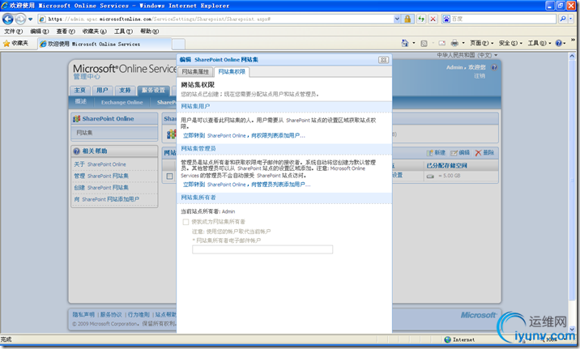Click the 收藏夹 favorites star button

[x=15, y=44]
